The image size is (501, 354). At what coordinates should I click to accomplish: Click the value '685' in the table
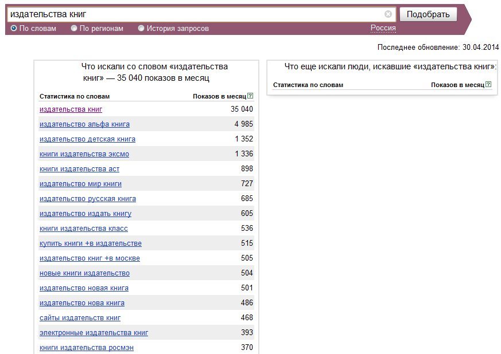click(x=247, y=198)
